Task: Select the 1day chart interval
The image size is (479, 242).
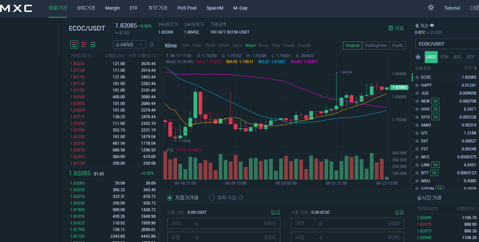Action: pyautogui.click(x=276, y=45)
